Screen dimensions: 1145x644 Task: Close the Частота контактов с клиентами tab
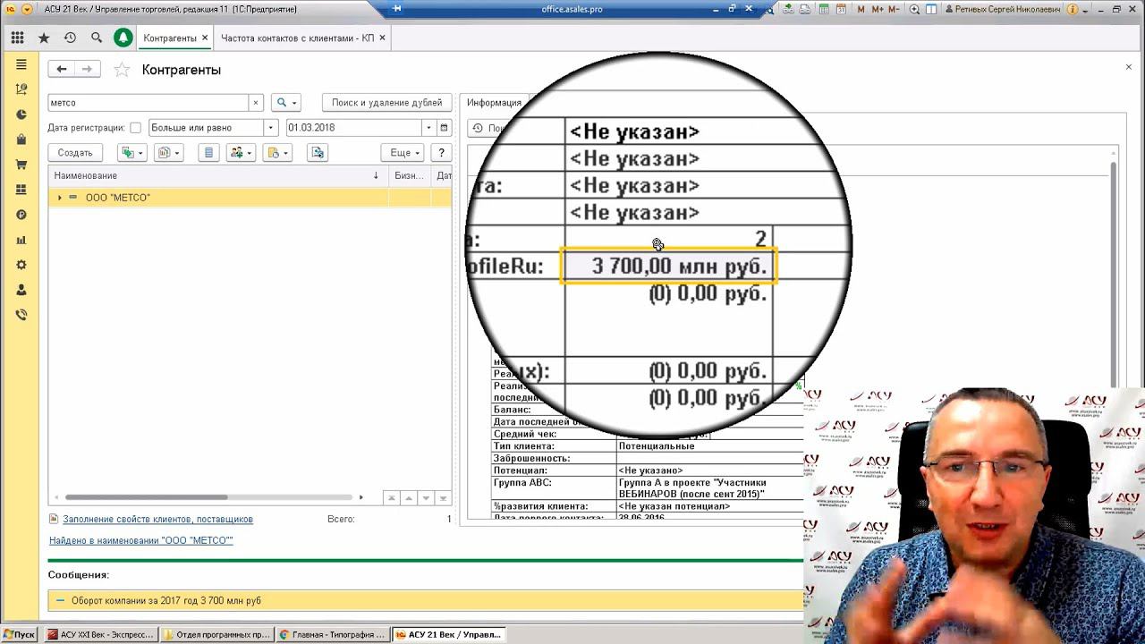[382, 38]
